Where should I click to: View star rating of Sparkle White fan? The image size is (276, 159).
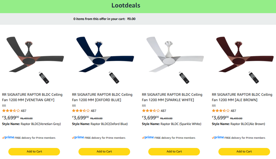click(x=151, y=111)
